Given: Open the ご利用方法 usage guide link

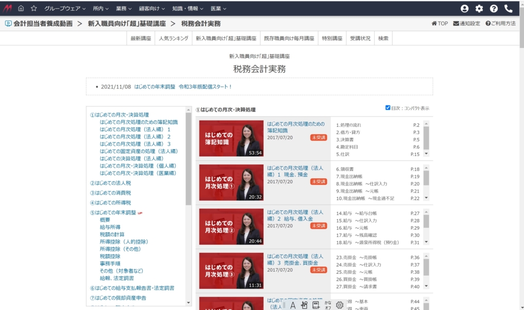Looking at the screenshot, I should click(500, 23).
